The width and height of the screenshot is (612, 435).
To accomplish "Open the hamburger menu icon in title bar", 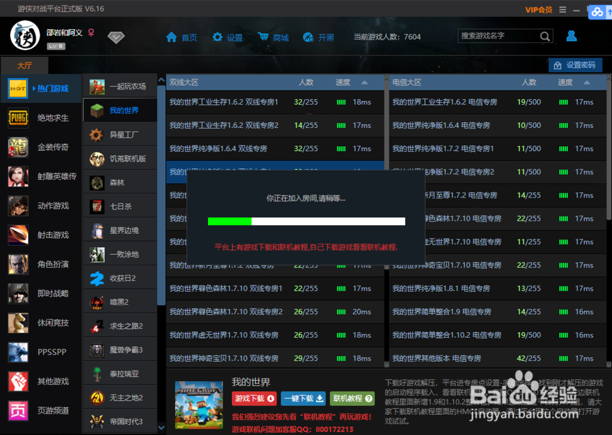I will pyautogui.click(x=562, y=10).
